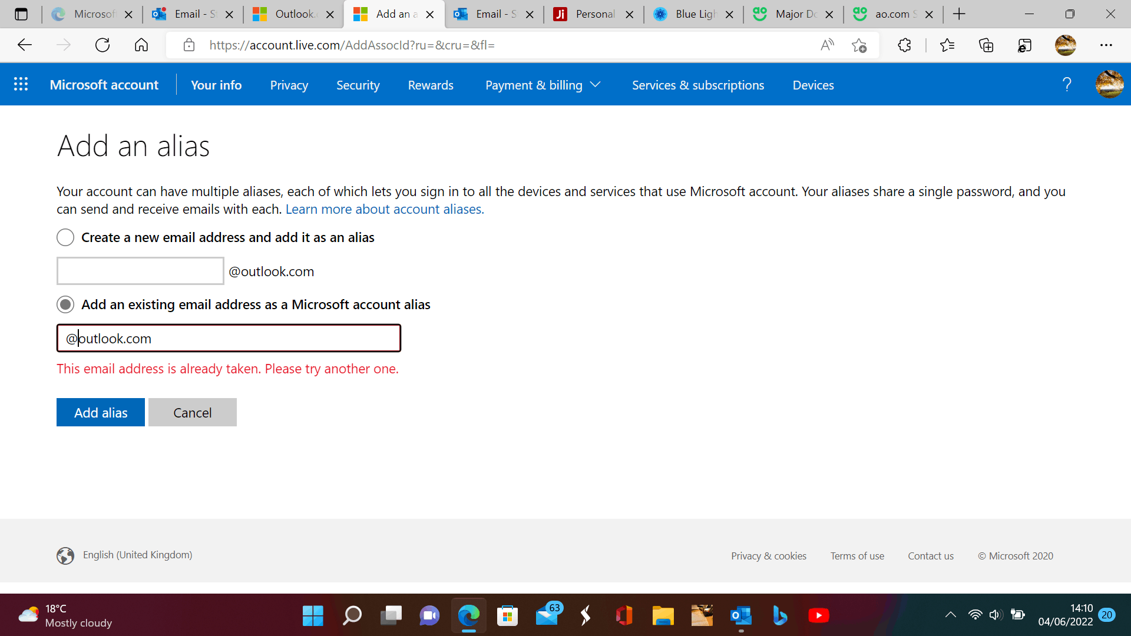Click the Add alias button
This screenshot has width=1131, height=636.
pos(101,412)
